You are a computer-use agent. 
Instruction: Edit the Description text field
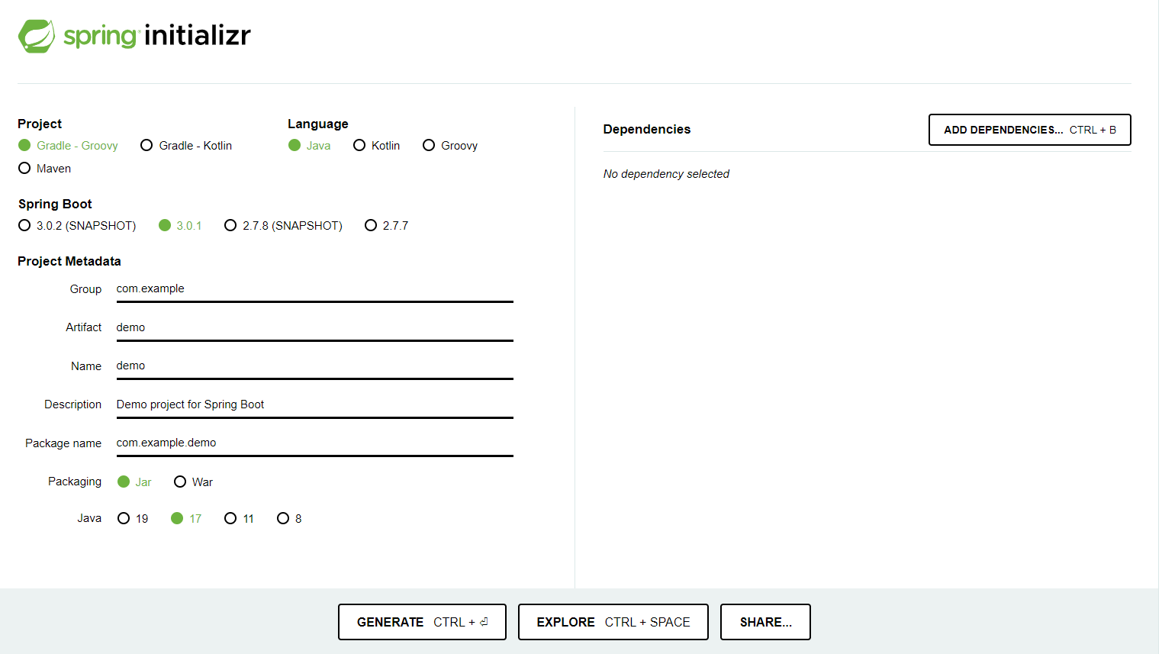(315, 405)
